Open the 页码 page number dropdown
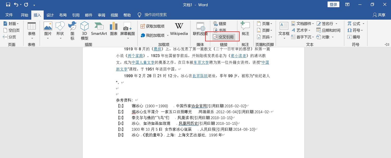391x158 pixels. coord(265,37)
